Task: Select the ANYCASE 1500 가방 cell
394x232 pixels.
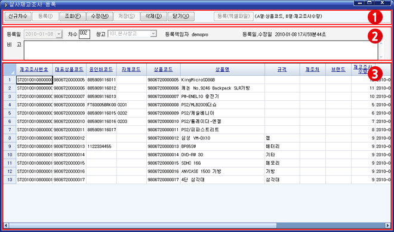Action: (223, 172)
